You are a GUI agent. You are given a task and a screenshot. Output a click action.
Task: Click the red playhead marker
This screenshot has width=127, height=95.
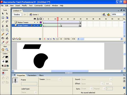(58, 19)
